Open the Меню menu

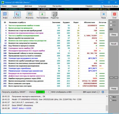click(4, 6)
